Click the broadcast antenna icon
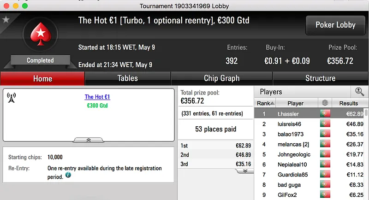This screenshot has width=369, height=200. pos(12,98)
